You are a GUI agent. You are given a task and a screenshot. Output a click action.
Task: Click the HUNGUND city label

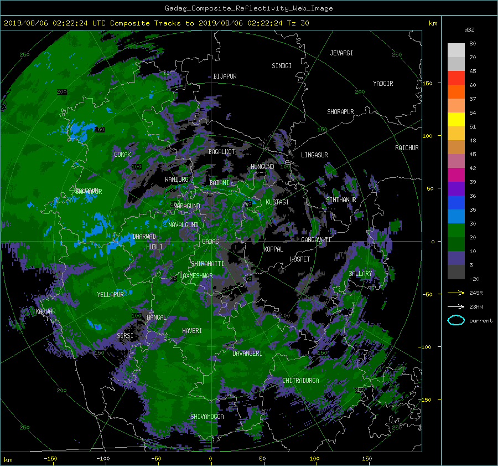pyautogui.click(x=262, y=167)
